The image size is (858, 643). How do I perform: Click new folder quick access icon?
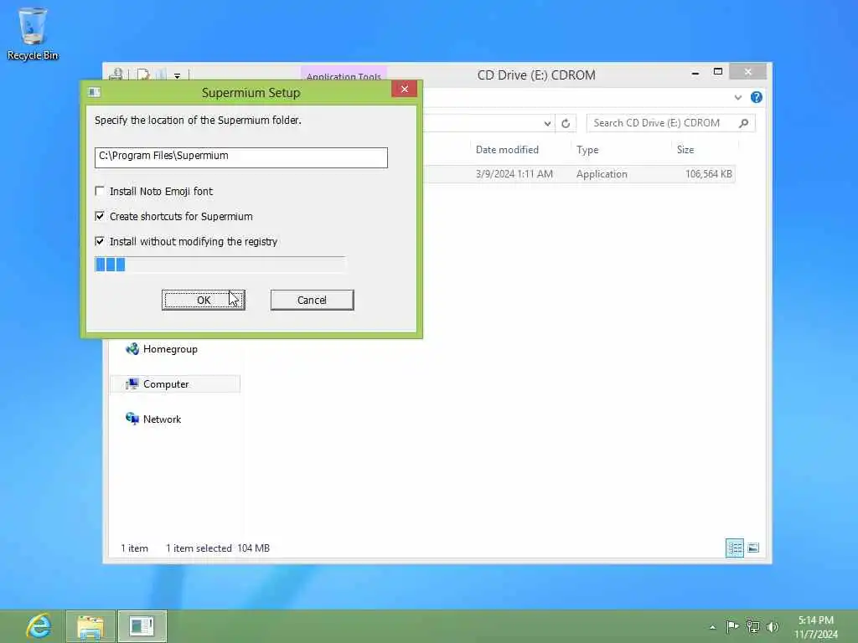point(162,75)
